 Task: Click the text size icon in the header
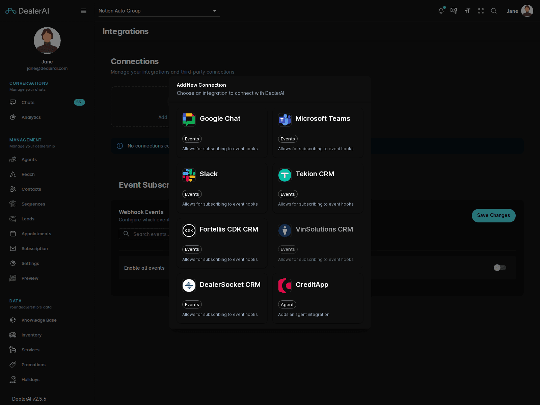pyautogui.click(x=467, y=11)
